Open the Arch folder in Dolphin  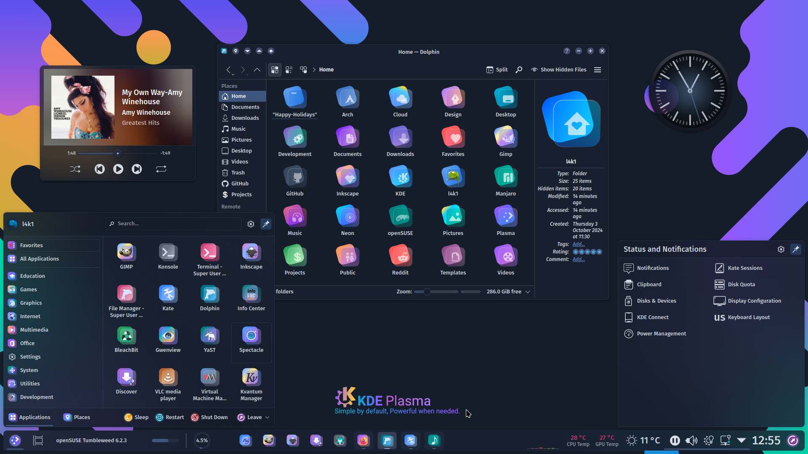click(x=348, y=102)
